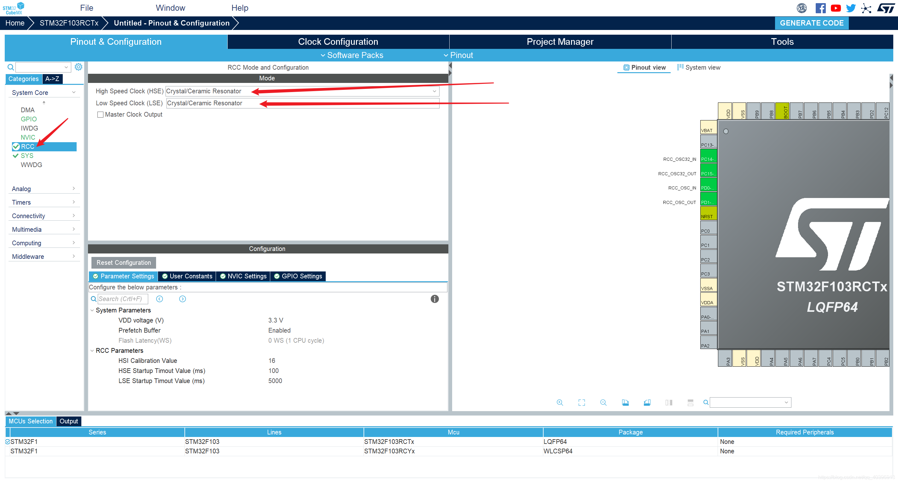Switch to the Clock Configuration tab
This screenshot has width=898, height=483.
point(338,42)
